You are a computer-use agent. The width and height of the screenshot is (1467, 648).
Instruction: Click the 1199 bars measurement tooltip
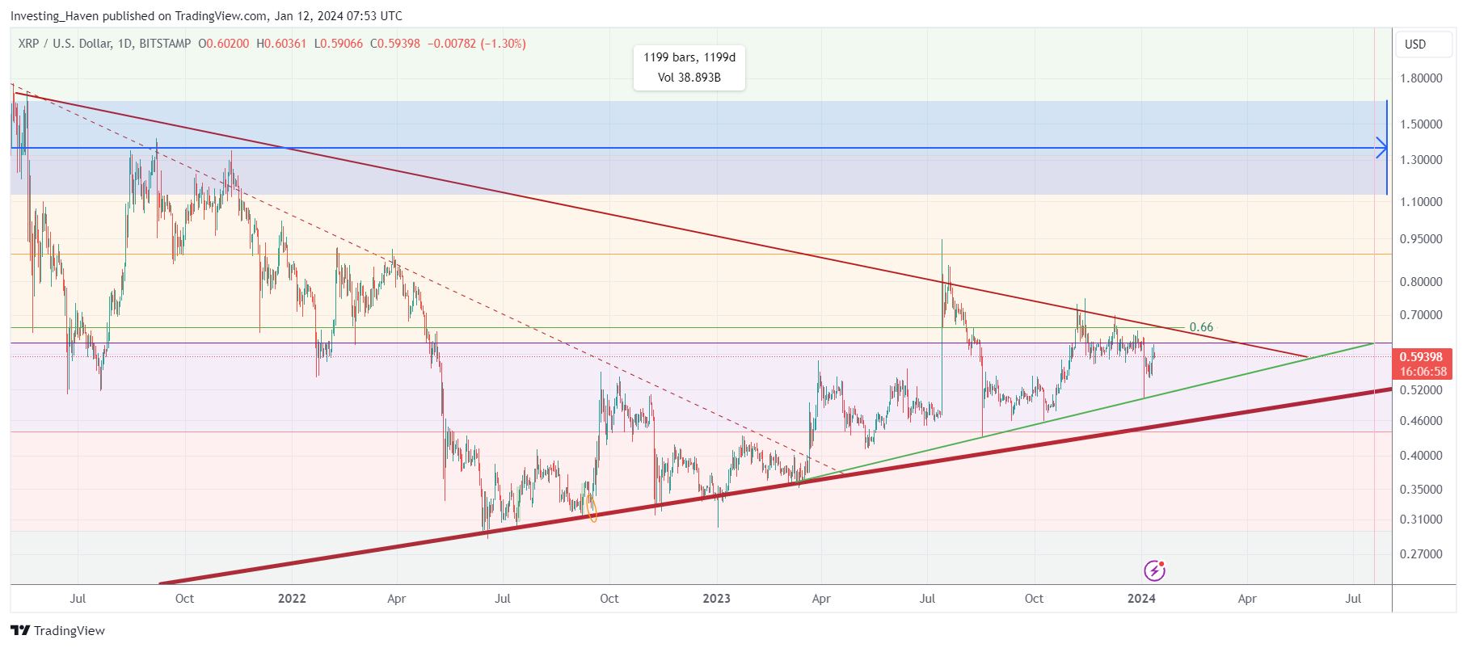(689, 67)
